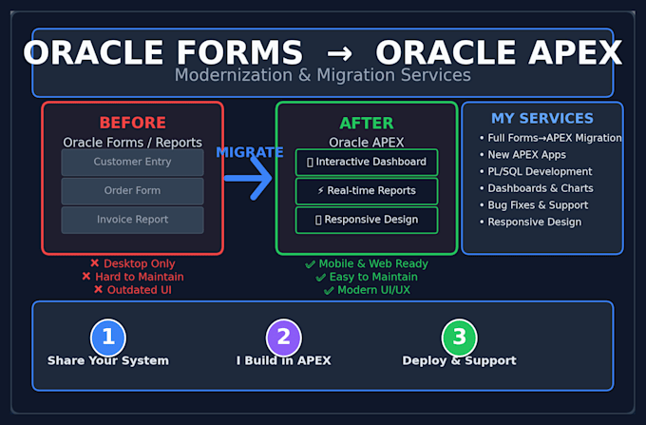Click 'PL/SQL Development' list item

(x=536, y=171)
